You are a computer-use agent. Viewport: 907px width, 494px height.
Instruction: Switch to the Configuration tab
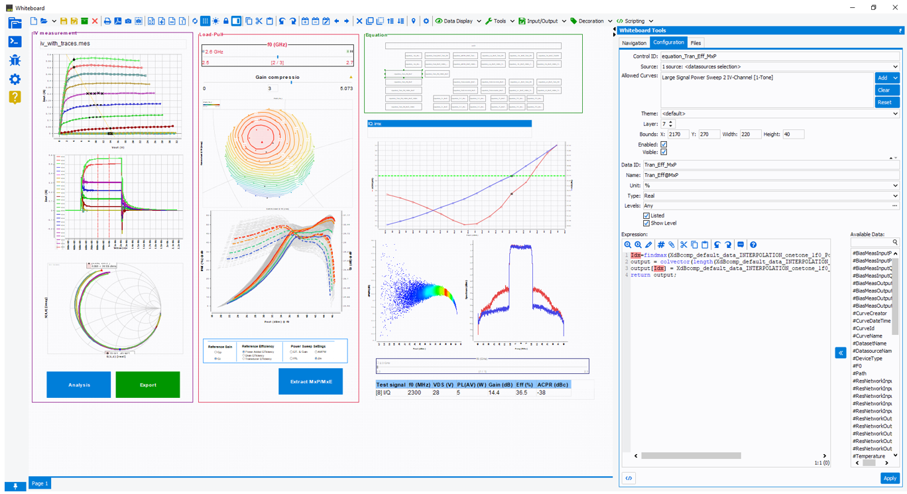668,42
